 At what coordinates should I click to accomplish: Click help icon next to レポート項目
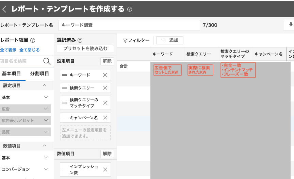pyautogui.click(x=33, y=40)
